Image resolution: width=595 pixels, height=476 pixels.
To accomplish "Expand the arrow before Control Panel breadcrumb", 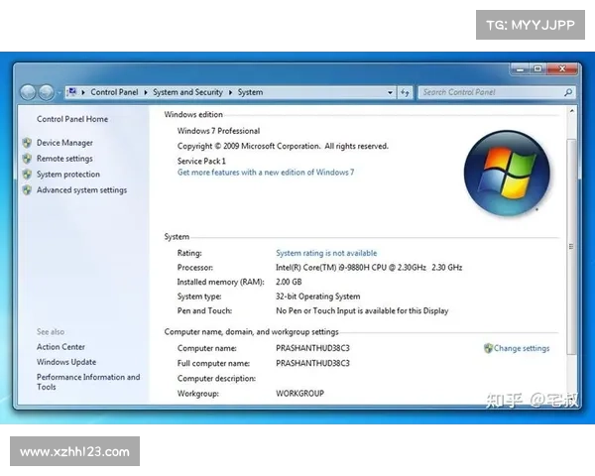I will tap(83, 92).
